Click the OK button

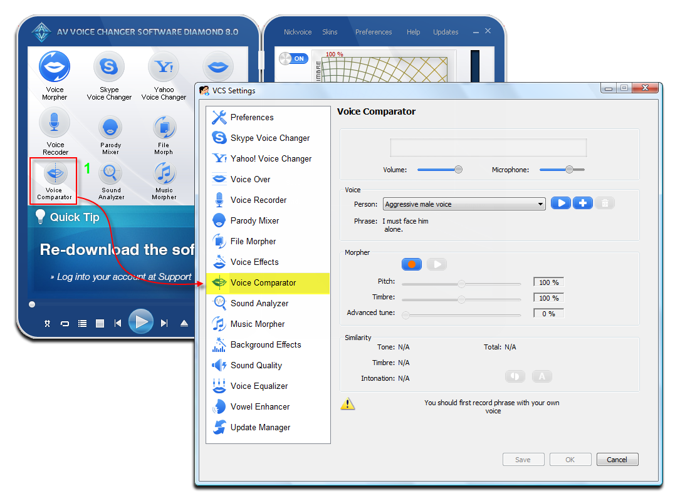(570, 460)
